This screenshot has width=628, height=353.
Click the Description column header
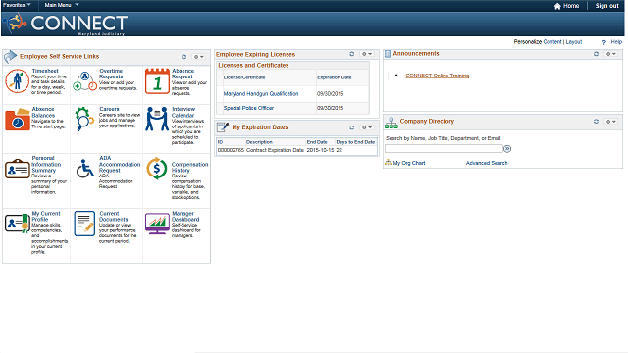click(259, 142)
